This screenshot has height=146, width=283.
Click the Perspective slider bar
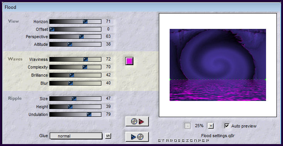(75, 37)
